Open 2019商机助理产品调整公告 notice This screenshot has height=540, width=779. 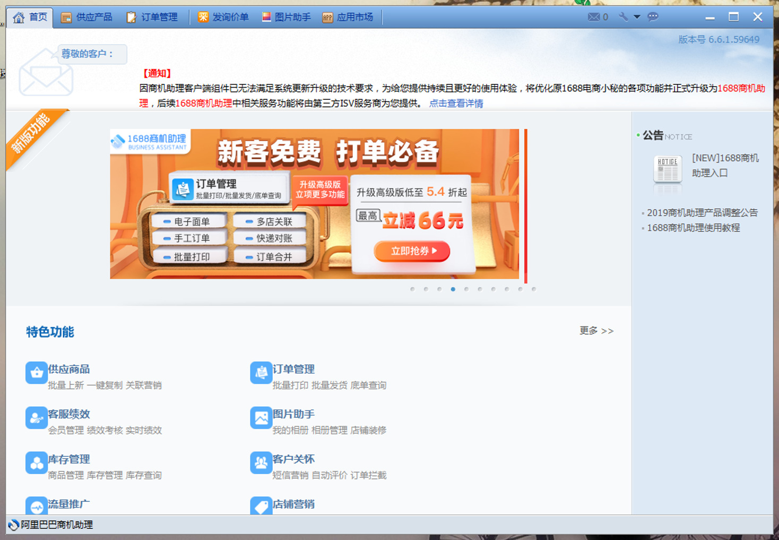pyautogui.click(x=702, y=213)
